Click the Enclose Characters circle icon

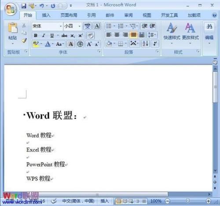point(80,44)
